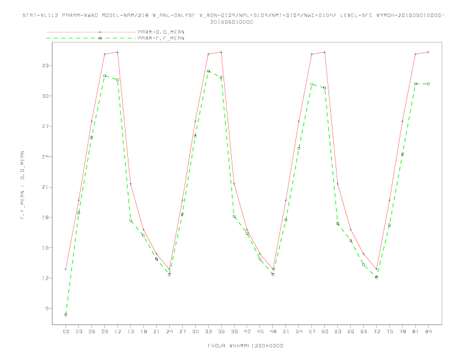Click the x-axis forecast hour label 51
The image size is (467, 361).
(286, 332)
